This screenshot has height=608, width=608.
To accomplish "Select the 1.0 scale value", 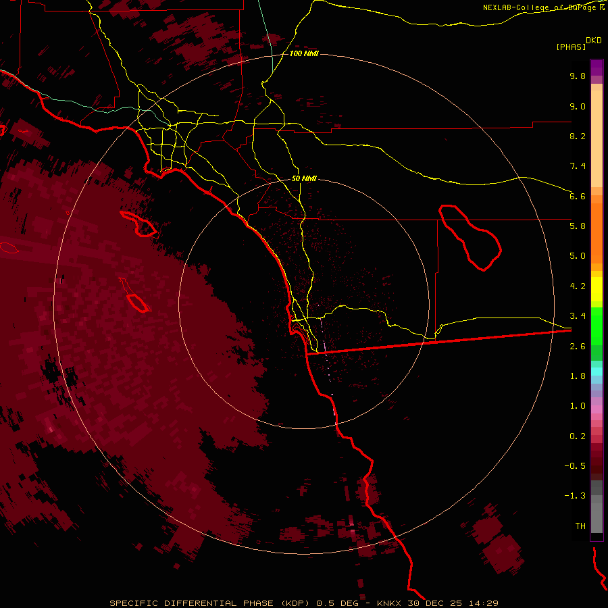I will (578, 406).
